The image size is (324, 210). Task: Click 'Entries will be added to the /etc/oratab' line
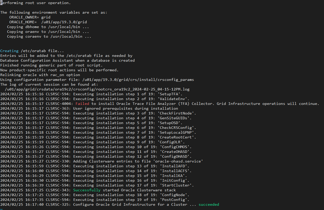click(x=66, y=56)
